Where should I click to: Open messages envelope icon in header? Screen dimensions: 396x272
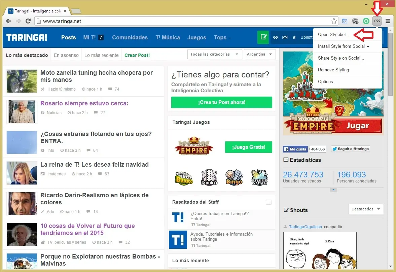pyautogui.click(x=285, y=37)
